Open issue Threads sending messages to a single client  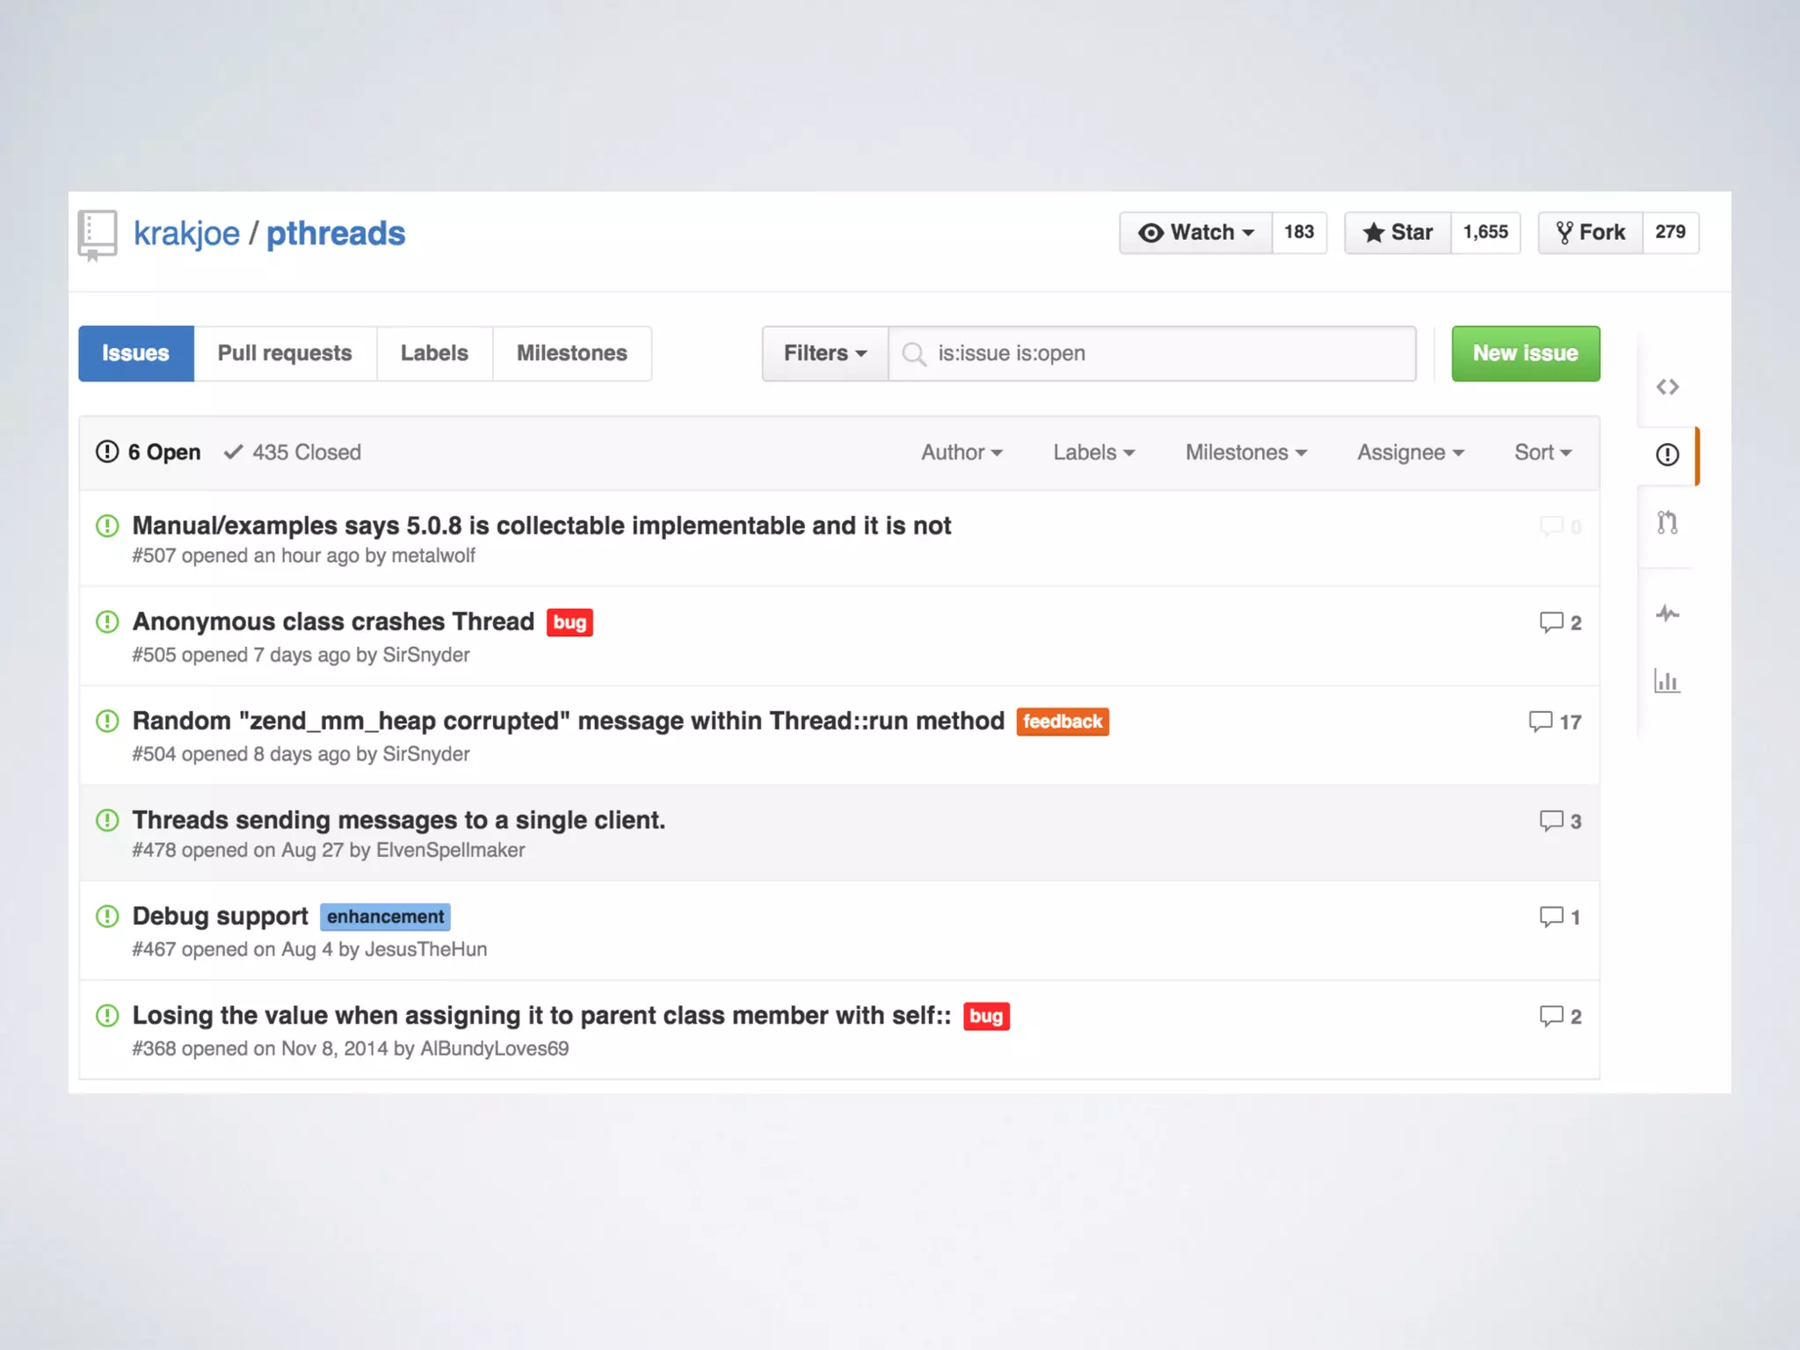click(x=399, y=820)
